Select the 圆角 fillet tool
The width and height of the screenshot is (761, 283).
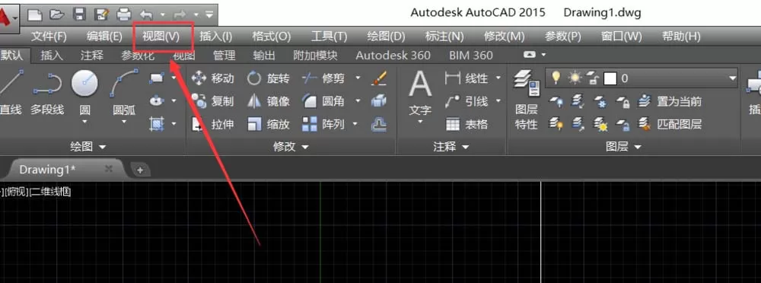click(323, 101)
